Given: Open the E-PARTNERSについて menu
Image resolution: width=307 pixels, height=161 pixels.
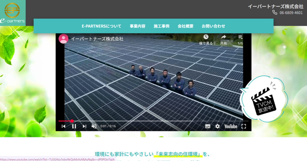Looking at the screenshot, I should [x=101, y=26].
